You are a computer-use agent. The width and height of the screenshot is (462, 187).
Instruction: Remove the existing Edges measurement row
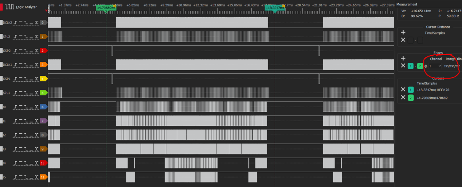[403, 66]
